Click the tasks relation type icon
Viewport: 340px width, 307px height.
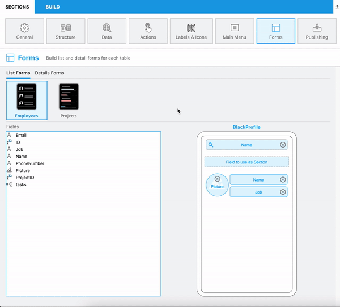[x=9, y=184]
